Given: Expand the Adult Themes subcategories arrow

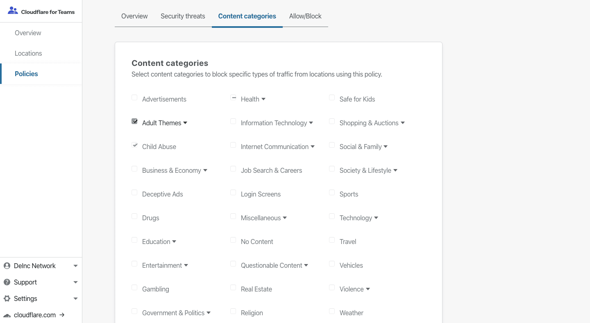Looking at the screenshot, I should tap(185, 123).
